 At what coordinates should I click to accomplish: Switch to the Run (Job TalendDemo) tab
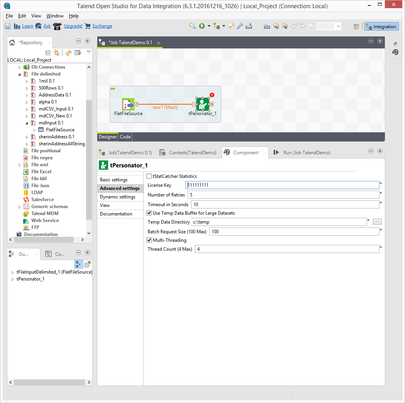coord(302,153)
